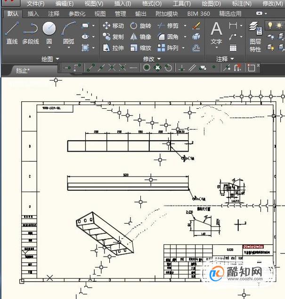Image resolution: width=285 pixels, height=299 pixels.
Task: Click the Object Snap Settings icon
Action: click(x=251, y=68)
